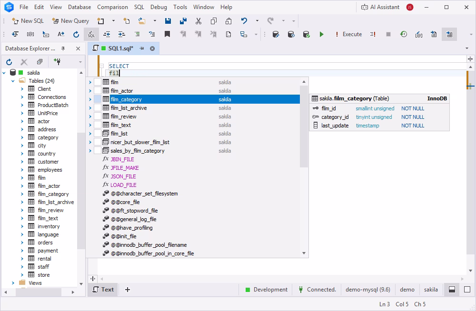Select the inventory table in explorer
Viewport: 476px width, 311px height.
(x=49, y=226)
